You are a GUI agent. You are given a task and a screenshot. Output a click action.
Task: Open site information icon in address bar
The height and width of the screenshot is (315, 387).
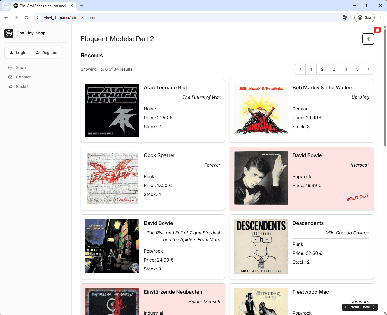pyautogui.click(x=38, y=18)
